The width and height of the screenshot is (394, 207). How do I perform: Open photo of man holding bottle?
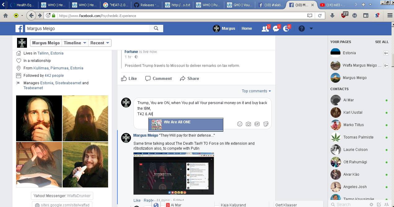(x=85, y=165)
